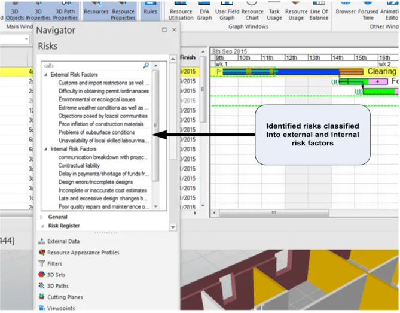This screenshot has width=400, height=313.
Task: Click the Finish column header
Action: [x=188, y=57]
